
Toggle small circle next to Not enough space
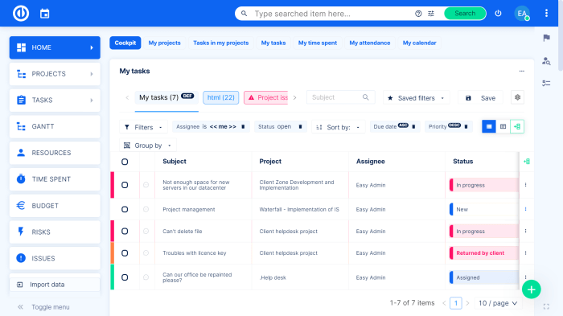pyautogui.click(x=146, y=185)
